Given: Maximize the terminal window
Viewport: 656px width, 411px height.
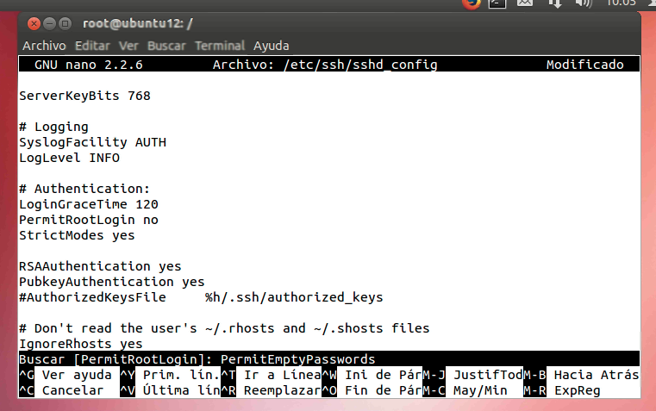Looking at the screenshot, I should tap(66, 23).
